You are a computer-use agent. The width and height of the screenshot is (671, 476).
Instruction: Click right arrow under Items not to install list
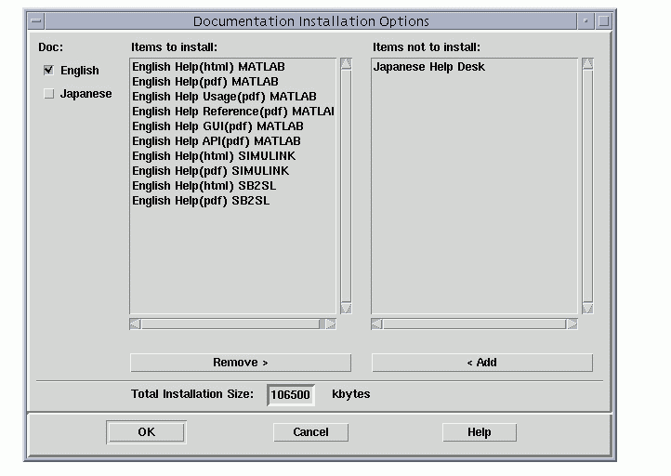[572, 324]
